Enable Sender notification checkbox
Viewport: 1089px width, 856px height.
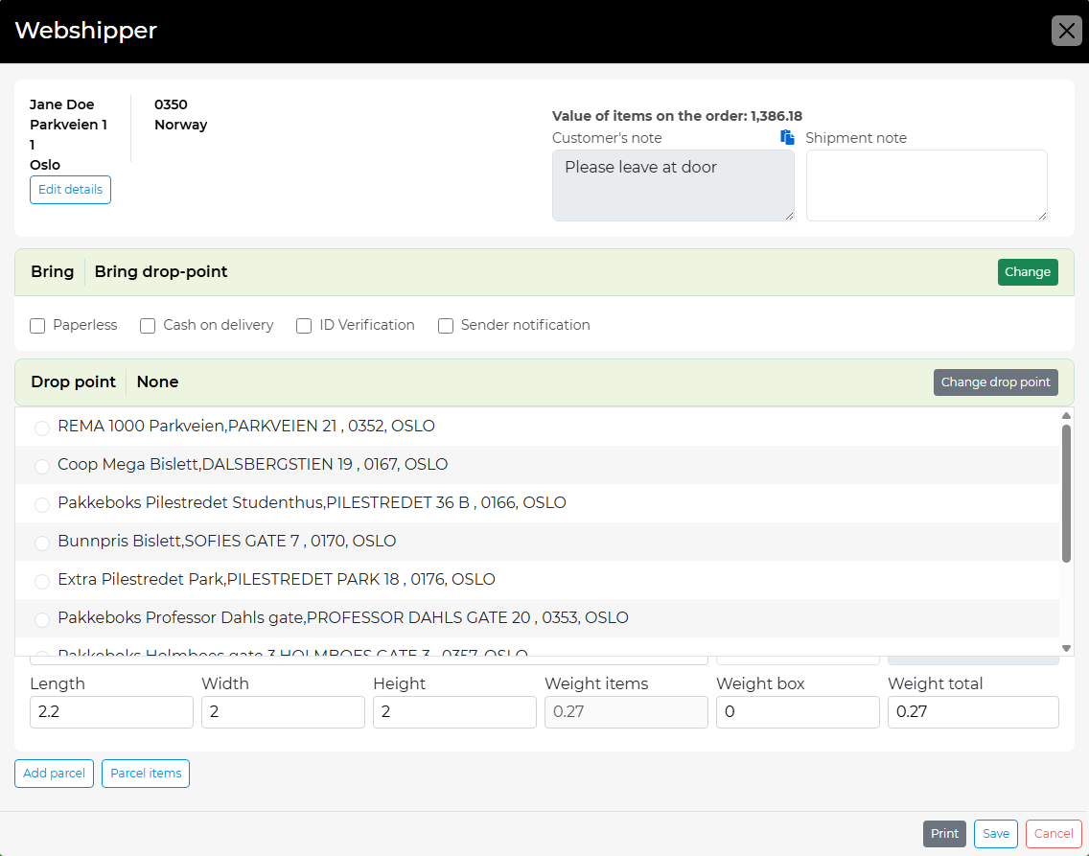446,326
